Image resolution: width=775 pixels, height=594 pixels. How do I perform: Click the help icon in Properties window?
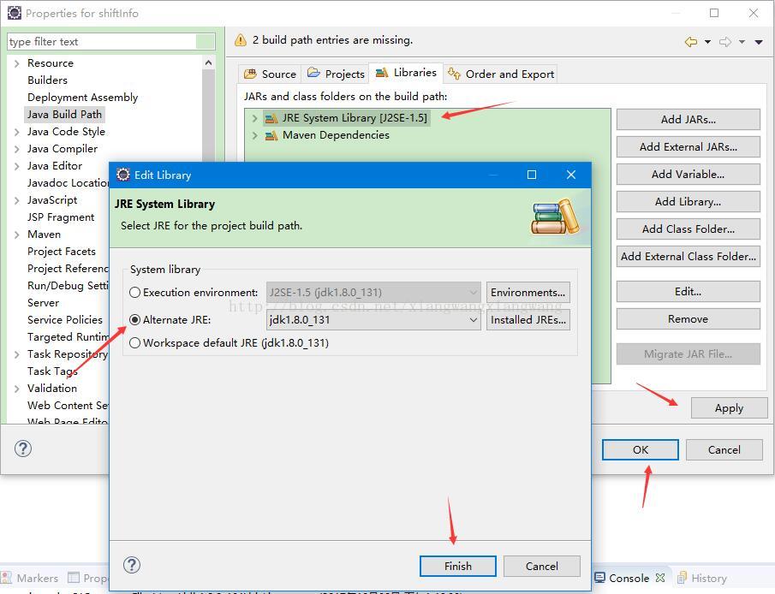pos(23,448)
